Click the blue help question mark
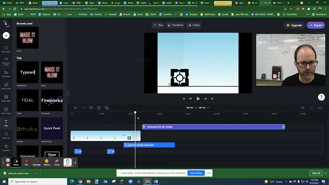 coord(321,97)
